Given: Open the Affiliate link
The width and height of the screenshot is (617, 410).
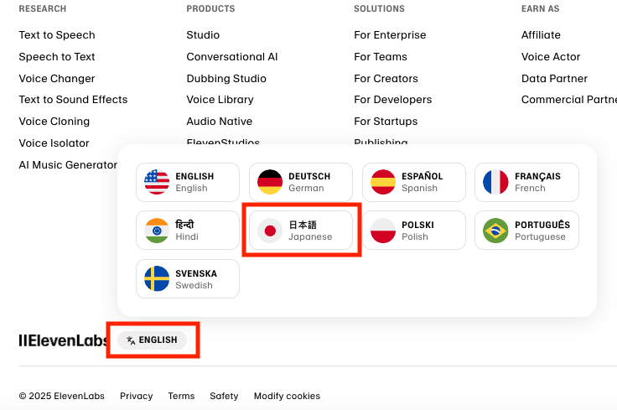Looking at the screenshot, I should [541, 35].
